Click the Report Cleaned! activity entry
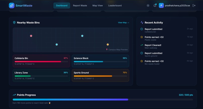 click(167, 46)
